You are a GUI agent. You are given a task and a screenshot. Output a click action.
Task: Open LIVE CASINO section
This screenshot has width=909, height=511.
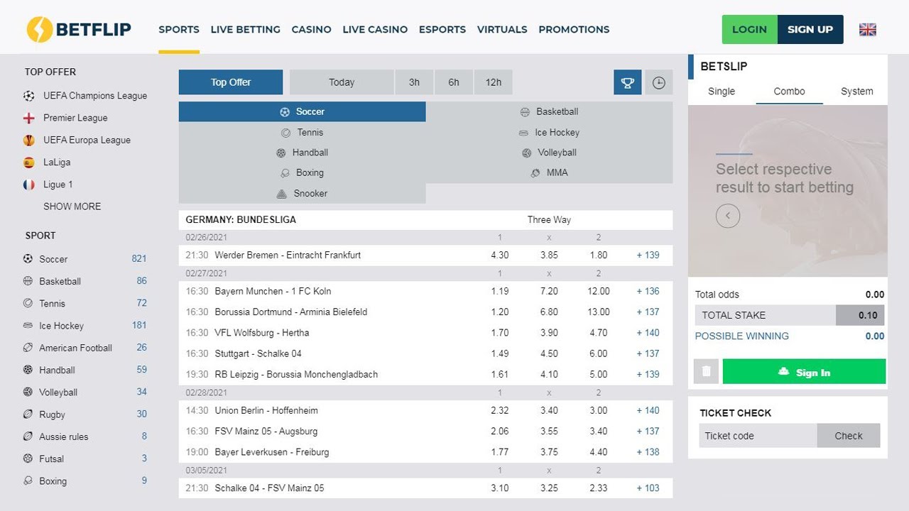point(375,29)
